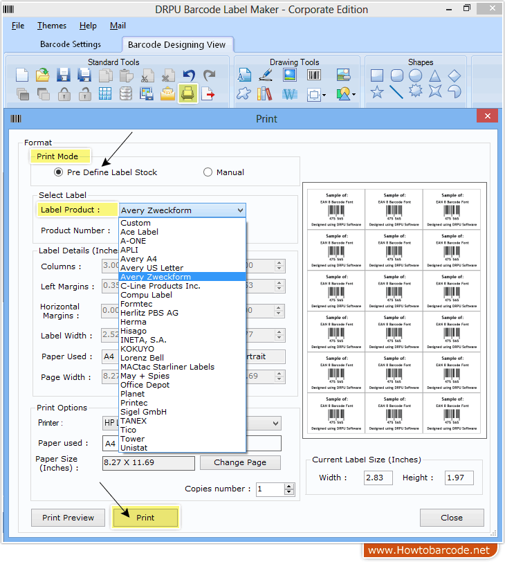This screenshot has width=505, height=562.
Task: Select the Triangle shape
Action: click(x=435, y=75)
